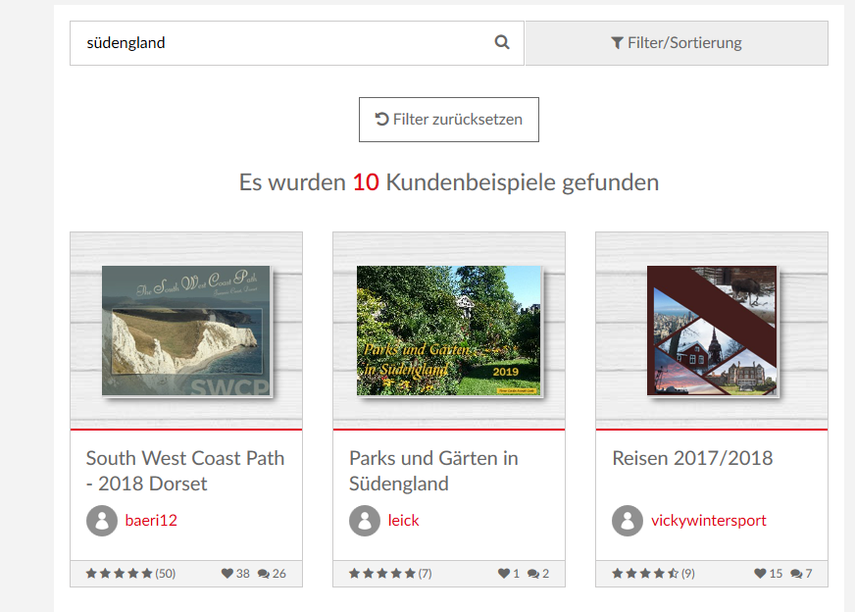Click the reset arrow icon in Filter zurücksetzen

381,119
